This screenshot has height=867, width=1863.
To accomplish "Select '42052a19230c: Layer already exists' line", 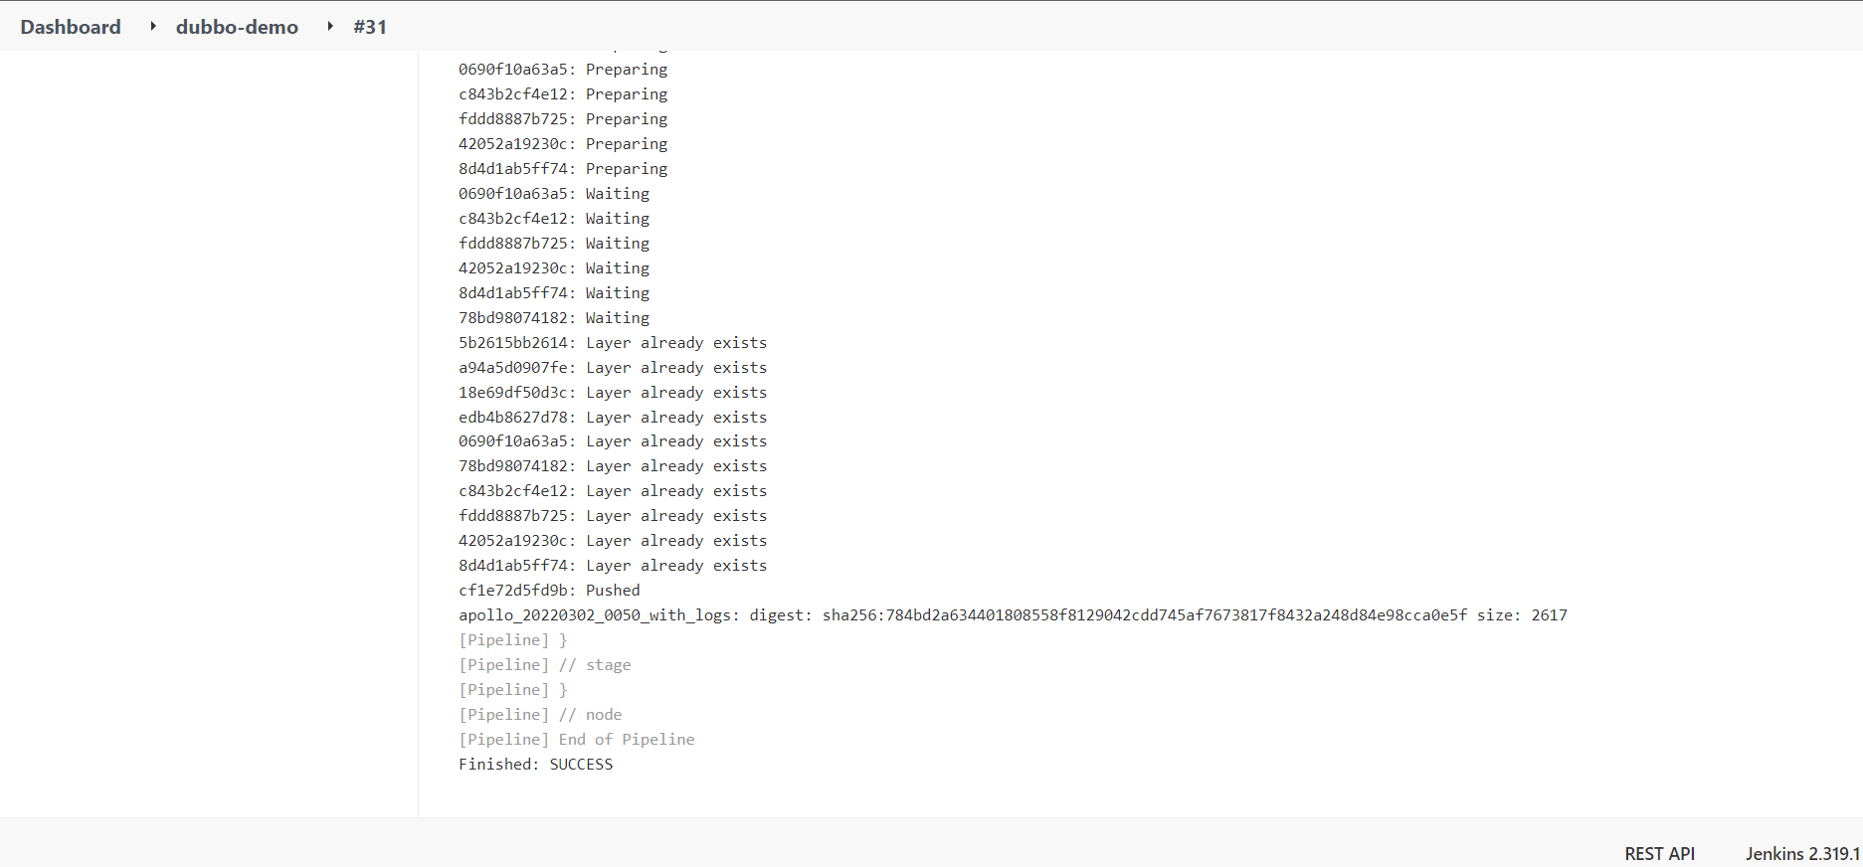I will pos(613,540).
